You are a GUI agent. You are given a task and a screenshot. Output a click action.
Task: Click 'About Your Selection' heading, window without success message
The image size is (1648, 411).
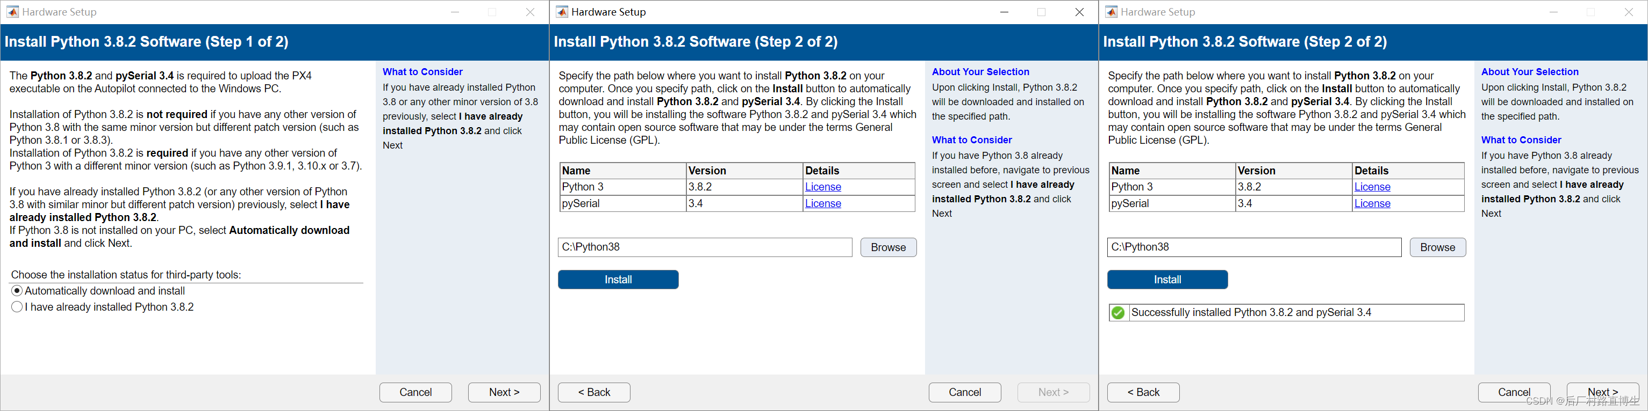pyautogui.click(x=981, y=72)
